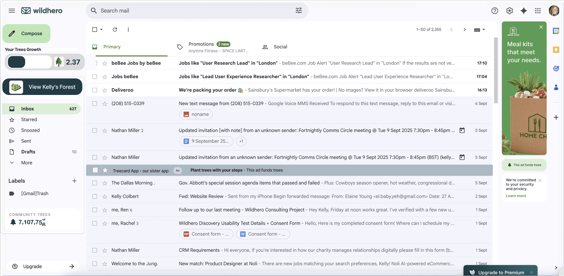Check the Nathan Miller 2 email
The height and width of the screenshot is (276, 564).
pyautogui.click(x=95, y=130)
